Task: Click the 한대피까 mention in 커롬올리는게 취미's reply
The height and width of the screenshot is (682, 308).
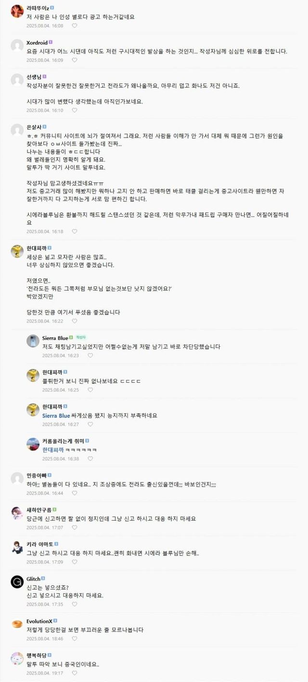Action: pos(52,449)
